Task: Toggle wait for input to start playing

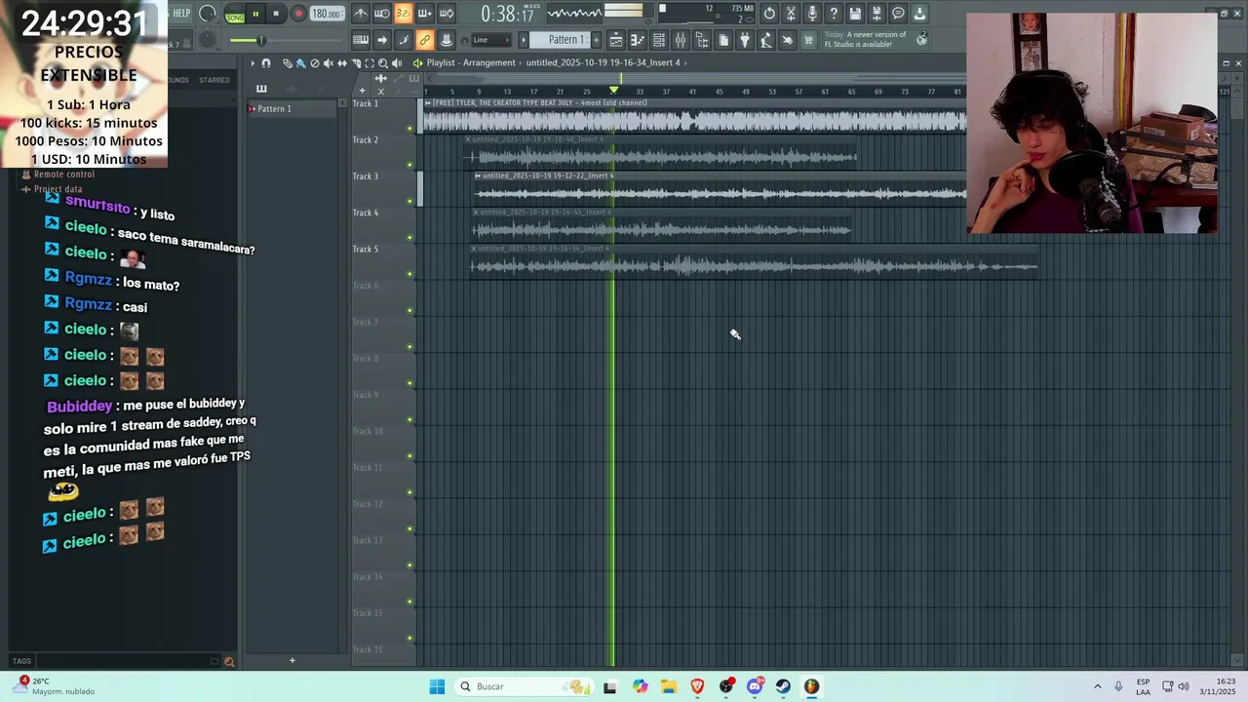Action: coord(382,14)
